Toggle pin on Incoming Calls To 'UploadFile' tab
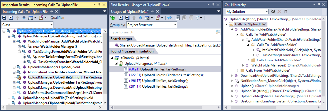 52,11
